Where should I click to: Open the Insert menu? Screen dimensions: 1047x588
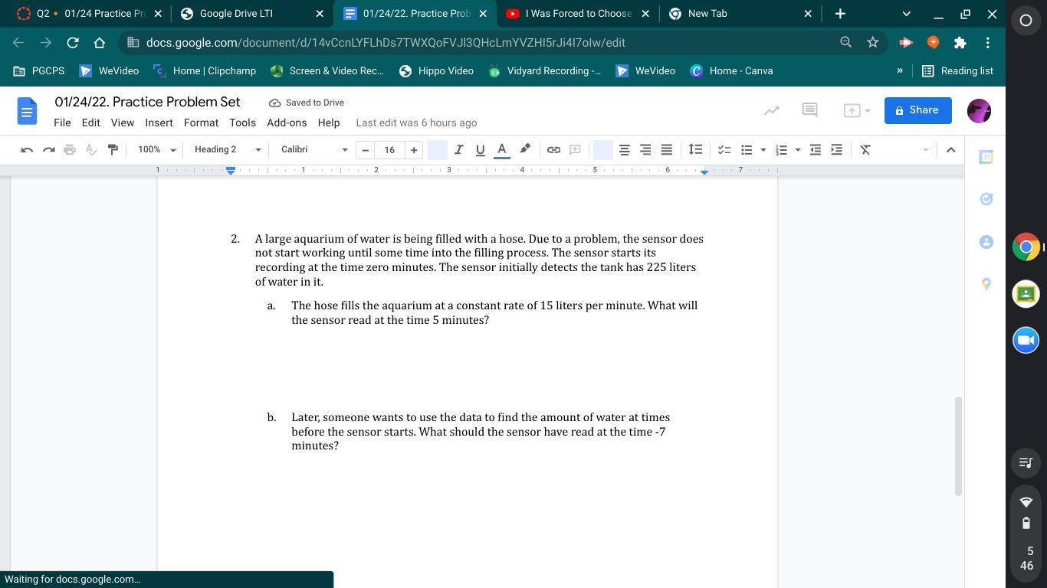click(159, 122)
